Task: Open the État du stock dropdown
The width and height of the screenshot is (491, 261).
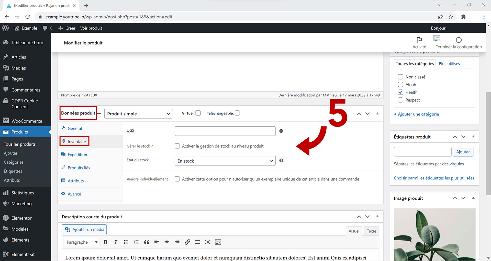Action: point(225,161)
